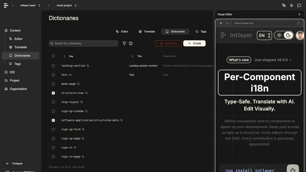Copy the demo-page key
Viewport: 306px width, 172px height.
78,84
